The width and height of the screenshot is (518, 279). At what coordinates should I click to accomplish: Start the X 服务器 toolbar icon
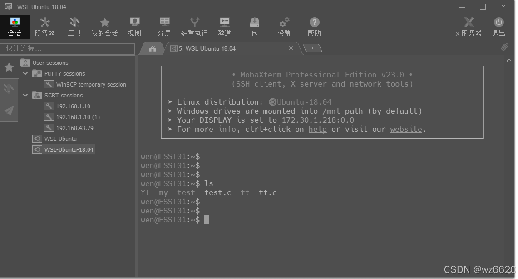pyautogui.click(x=469, y=27)
